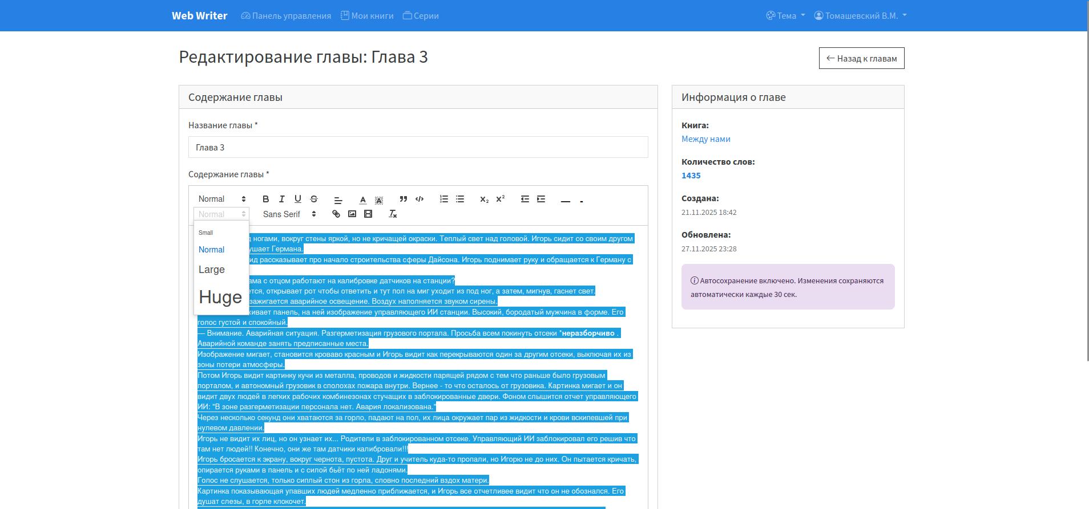Open the text color picker
Image resolution: width=1089 pixels, height=509 pixels.
click(363, 199)
